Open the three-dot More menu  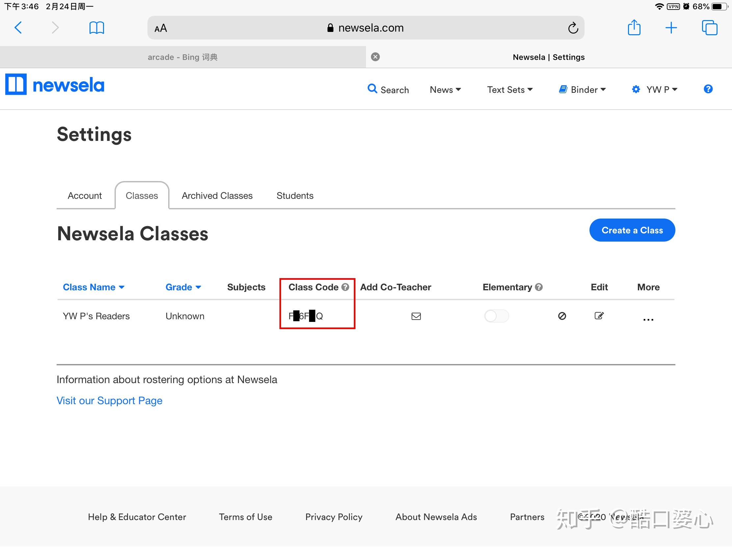pos(648,319)
